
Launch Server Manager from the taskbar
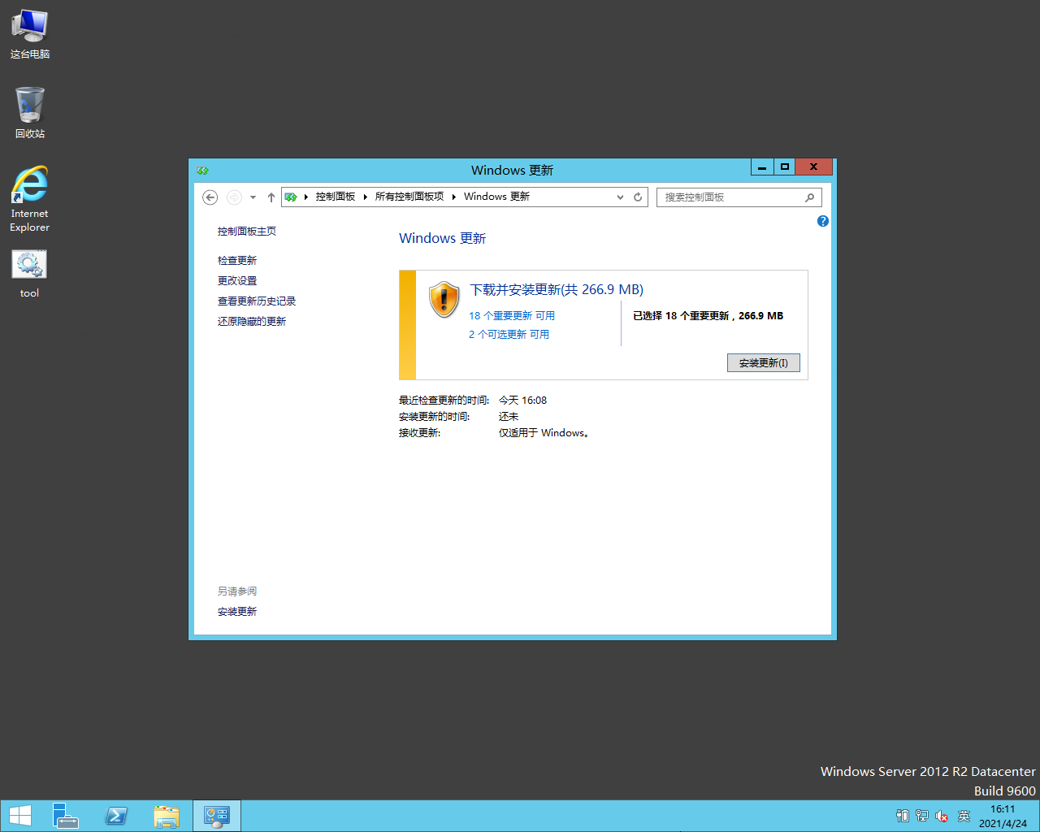65,816
